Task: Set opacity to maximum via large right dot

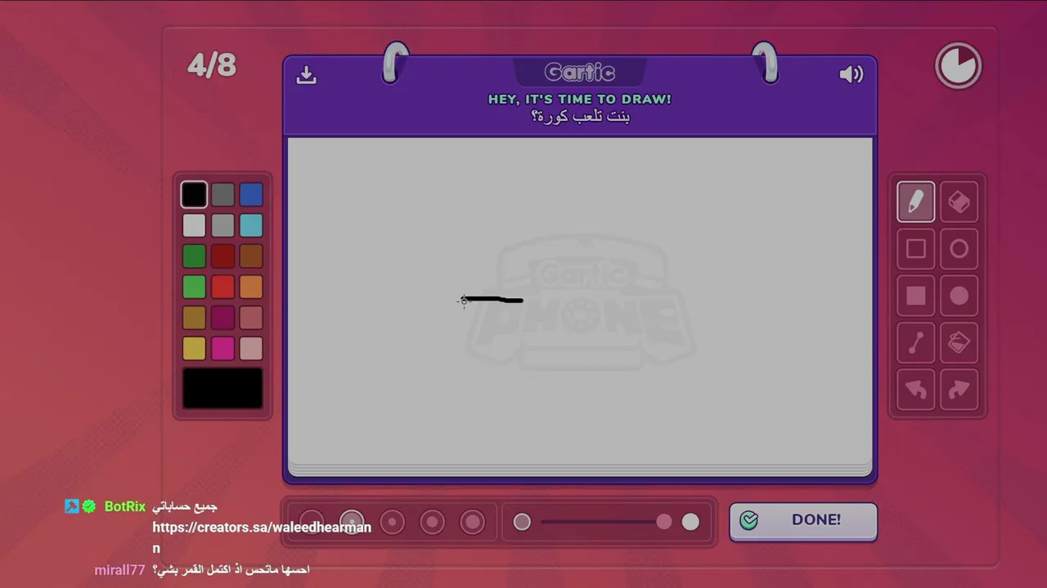Action: 690,522
